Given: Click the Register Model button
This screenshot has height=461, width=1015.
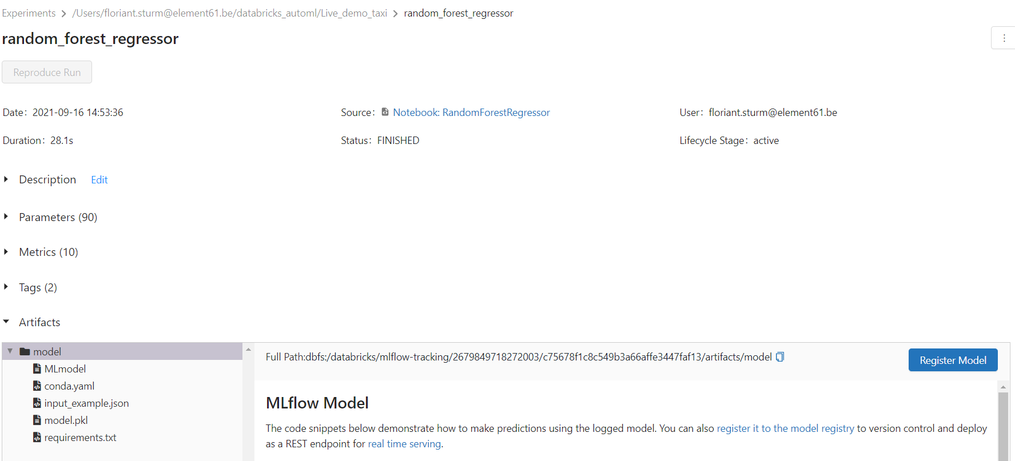Looking at the screenshot, I should coord(953,360).
